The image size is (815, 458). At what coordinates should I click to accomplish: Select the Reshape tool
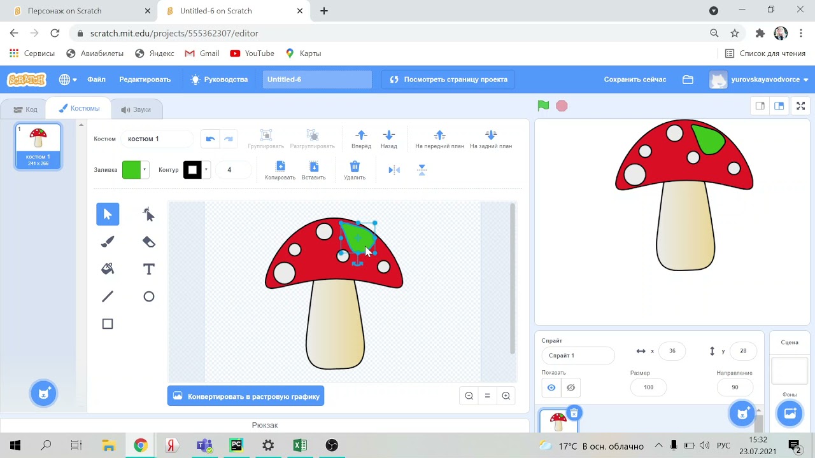coord(148,214)
